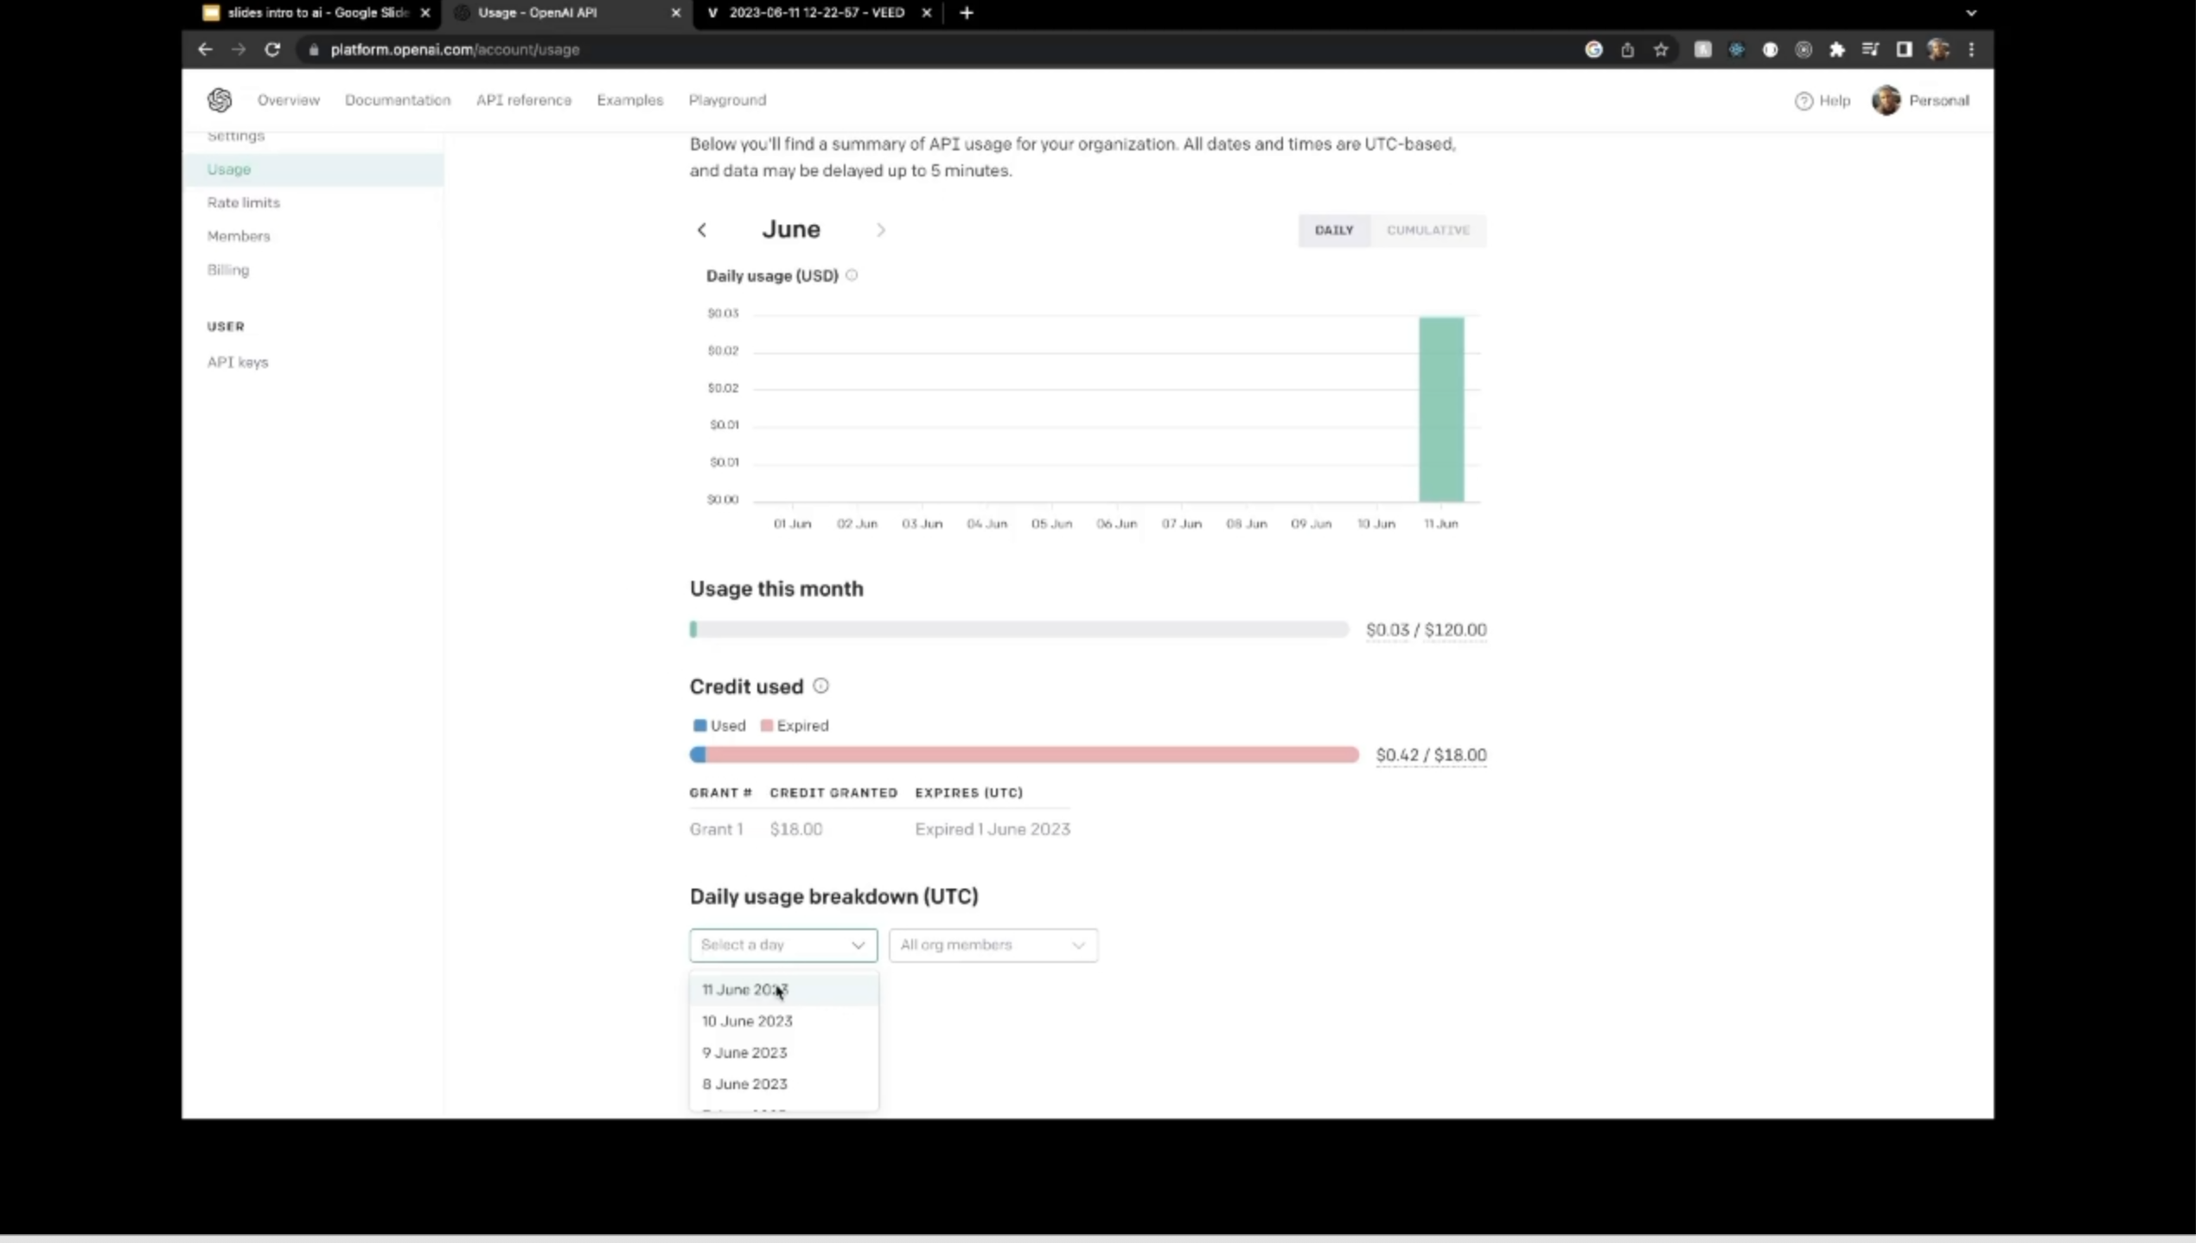This screenshot has width=2196, height=1243.
Task: Reload the page with browser refresh icon
Action: tap(272, 49)
